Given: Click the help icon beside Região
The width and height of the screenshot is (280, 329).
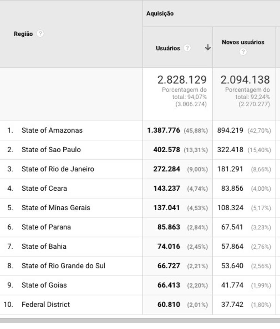Looking at the screenshot, I should pyautogui.click(x=40, y=34).
